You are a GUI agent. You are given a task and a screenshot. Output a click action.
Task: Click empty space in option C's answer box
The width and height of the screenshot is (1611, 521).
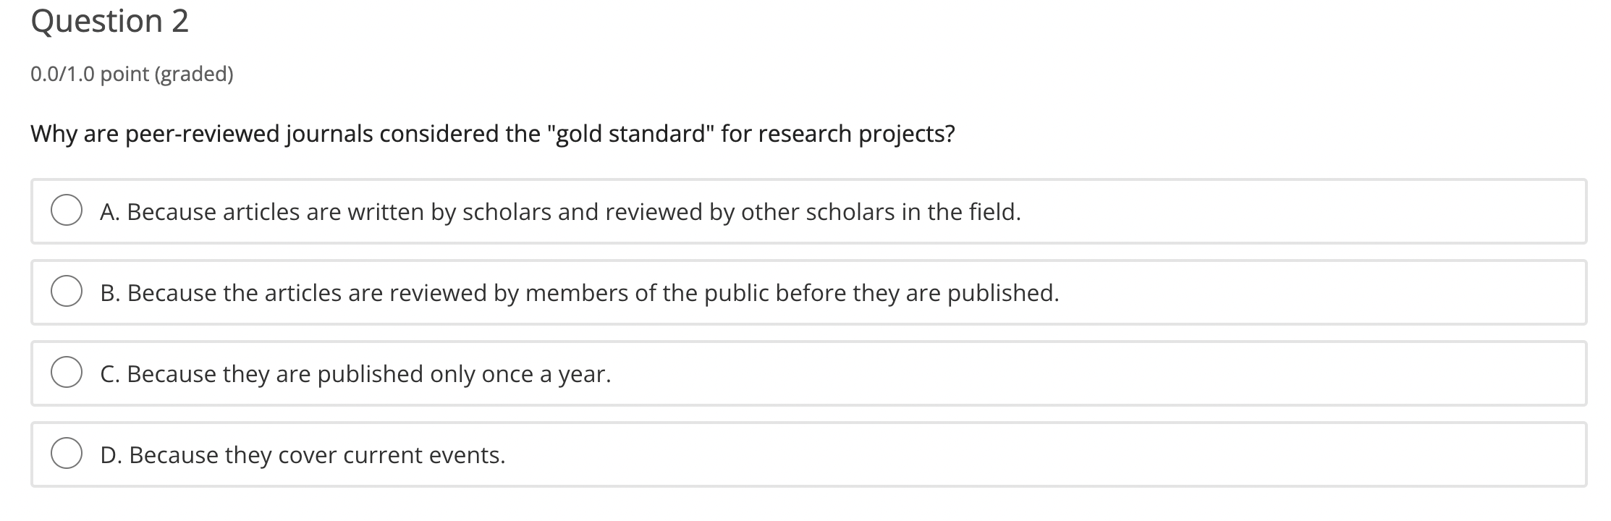(1086, 374)
